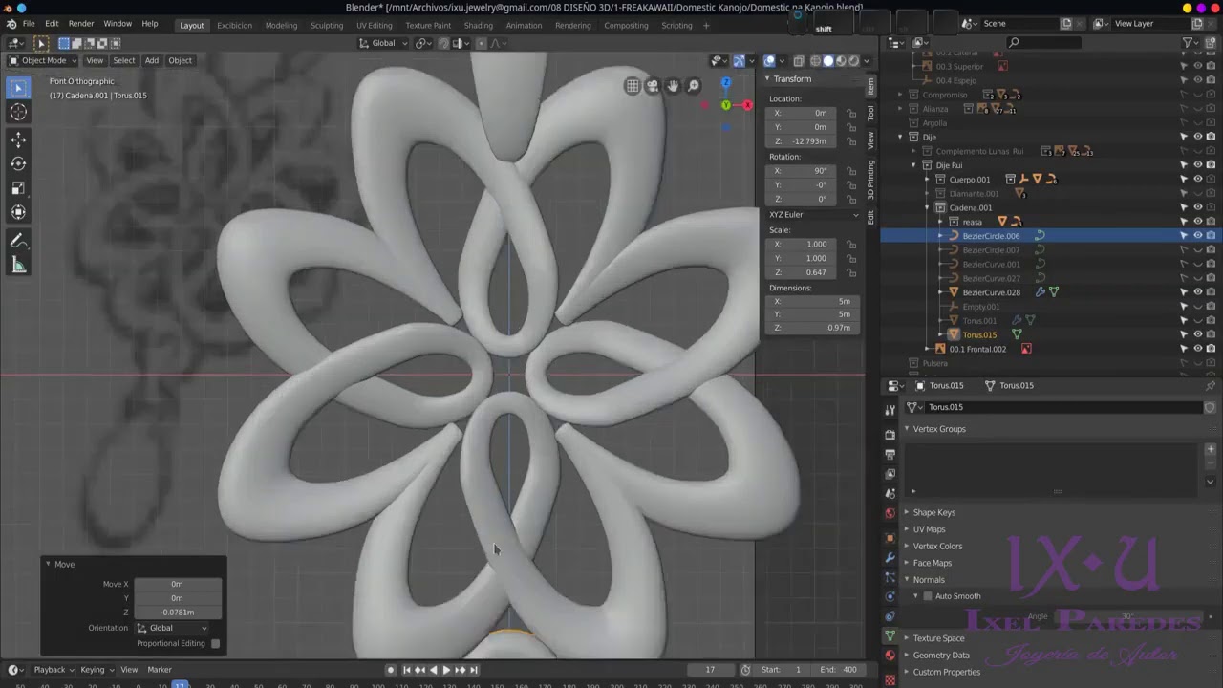Screen dimensions: 1223x688
Task: Switch to the Shading workspace tab
Action: (478, 25)
